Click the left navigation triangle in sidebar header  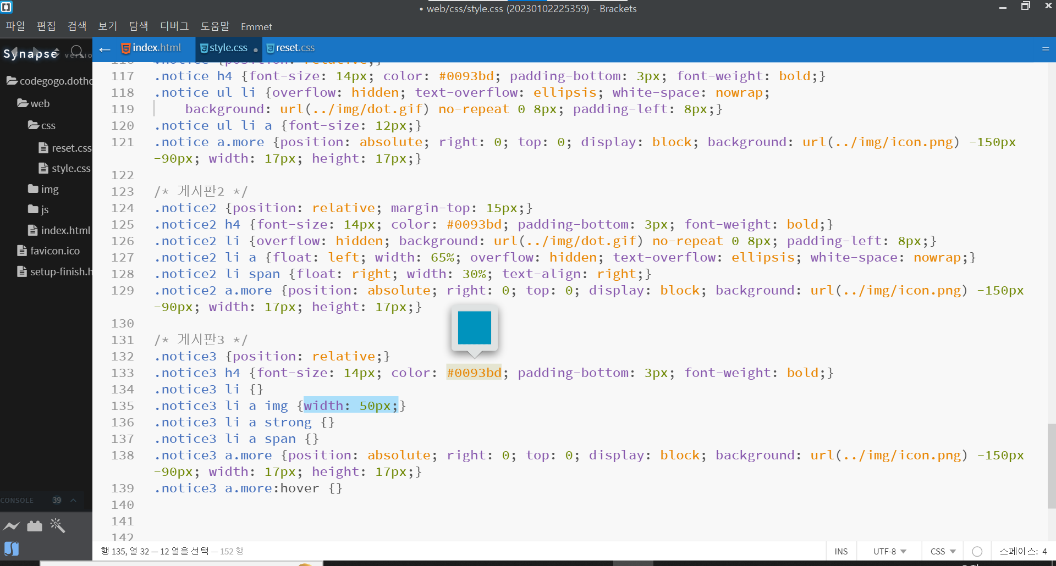pyautogui.click(x=15, y=52)
